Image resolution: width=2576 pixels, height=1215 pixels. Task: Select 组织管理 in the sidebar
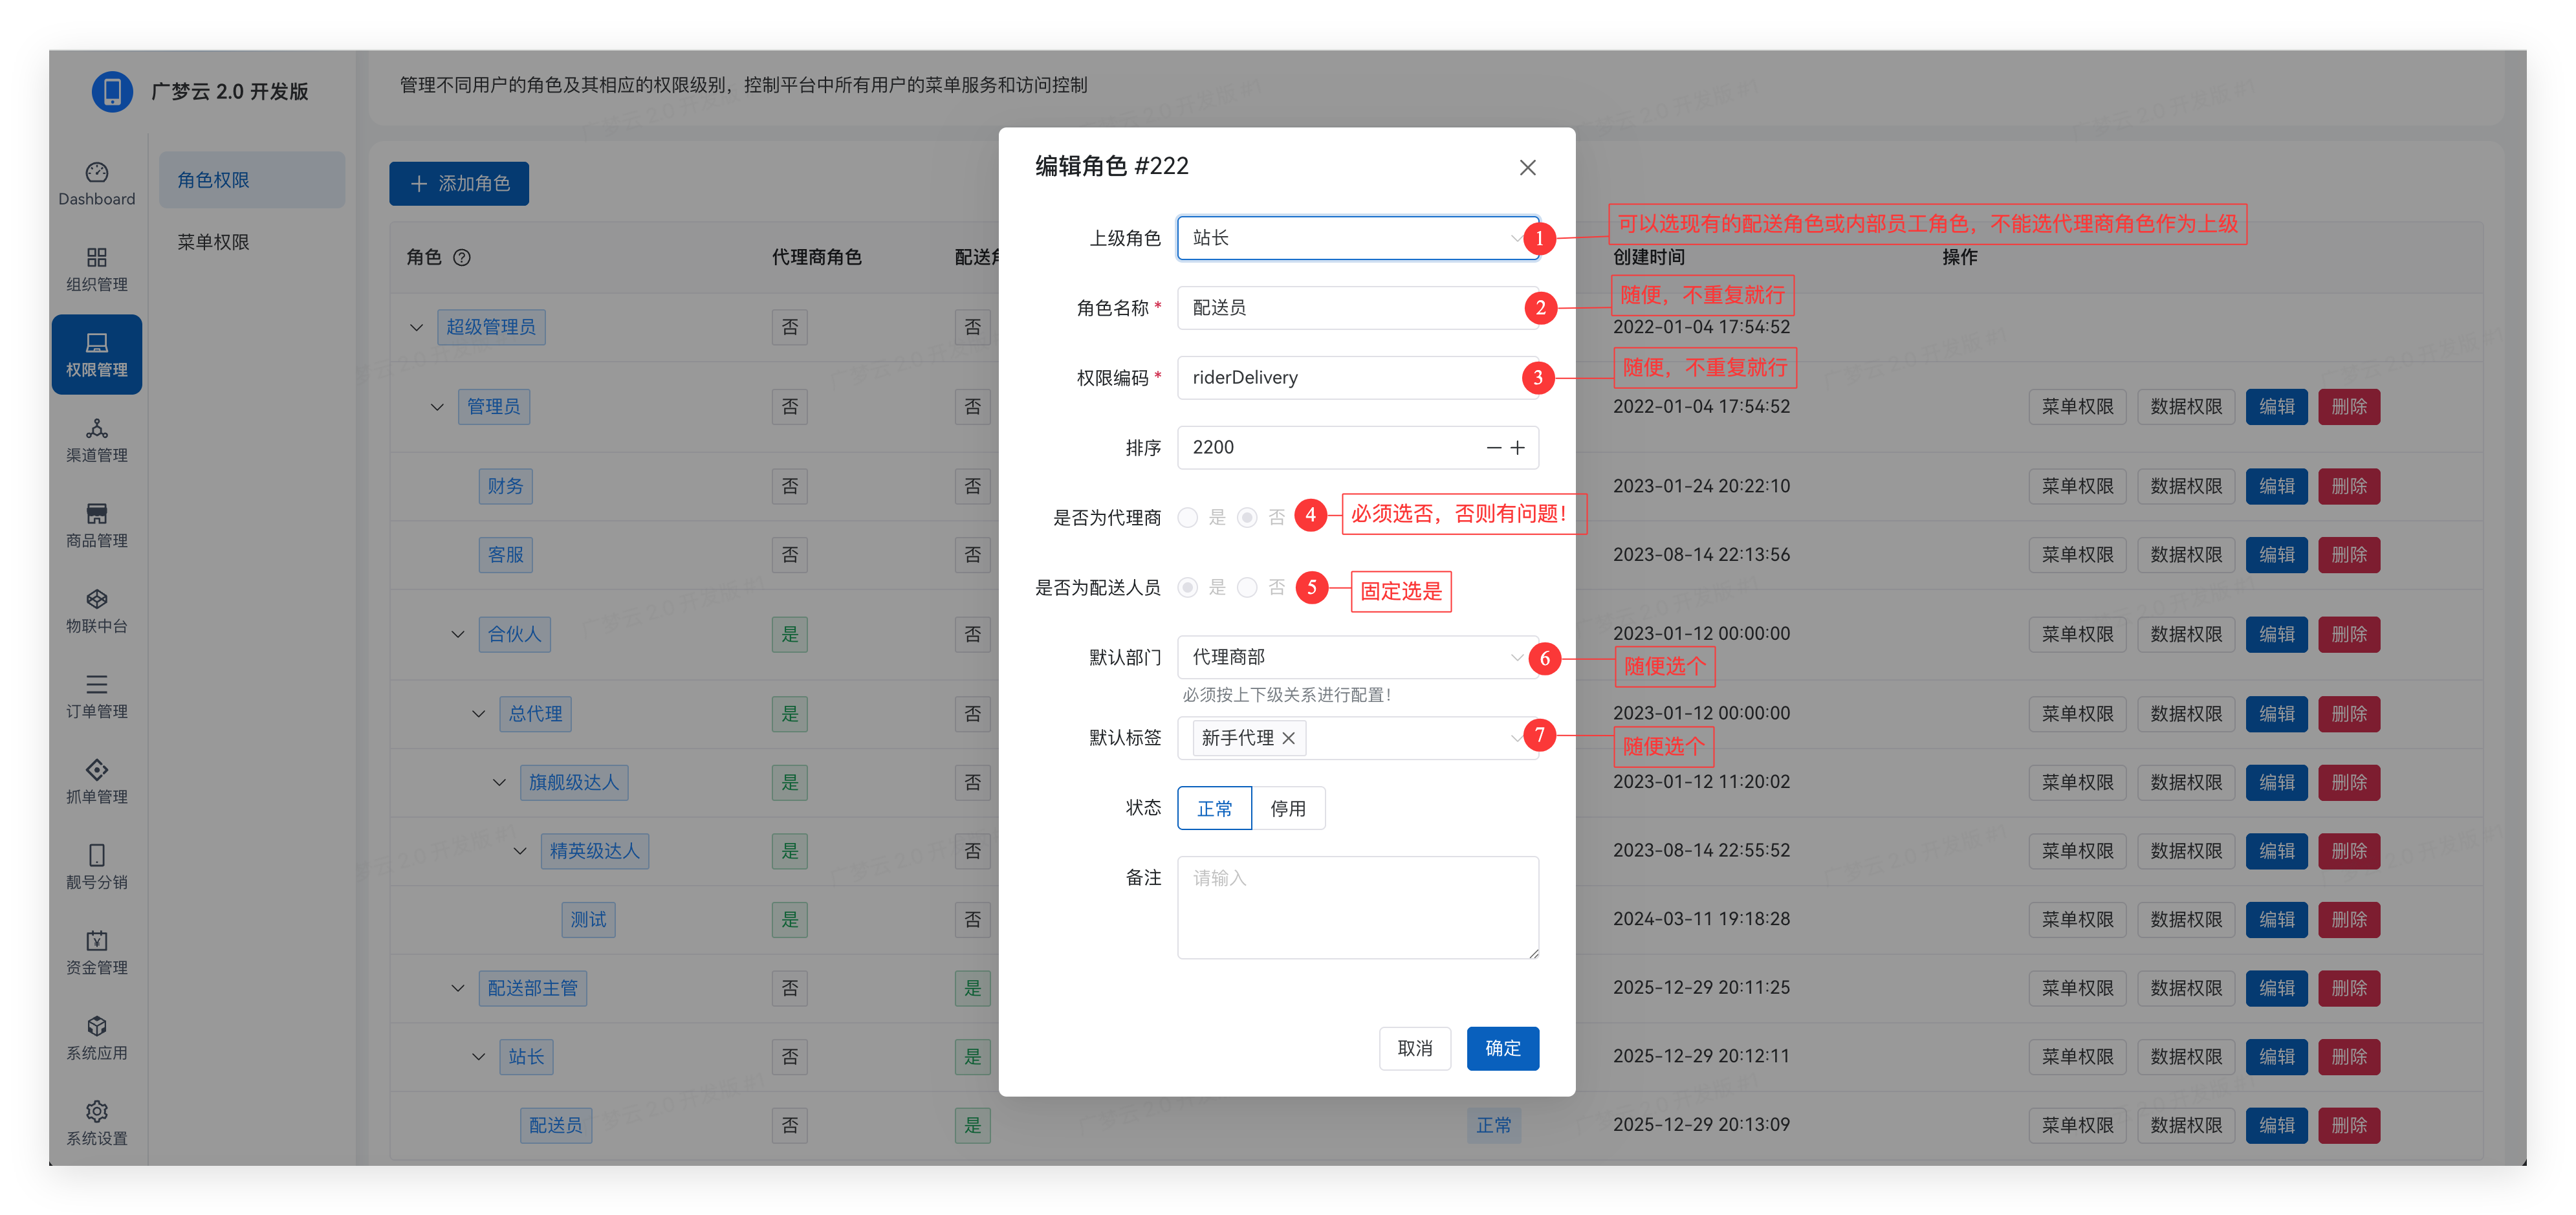tap(96, 268)
